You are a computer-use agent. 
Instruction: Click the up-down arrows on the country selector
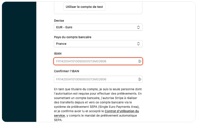pyautogui.click(x=138, y=44)
